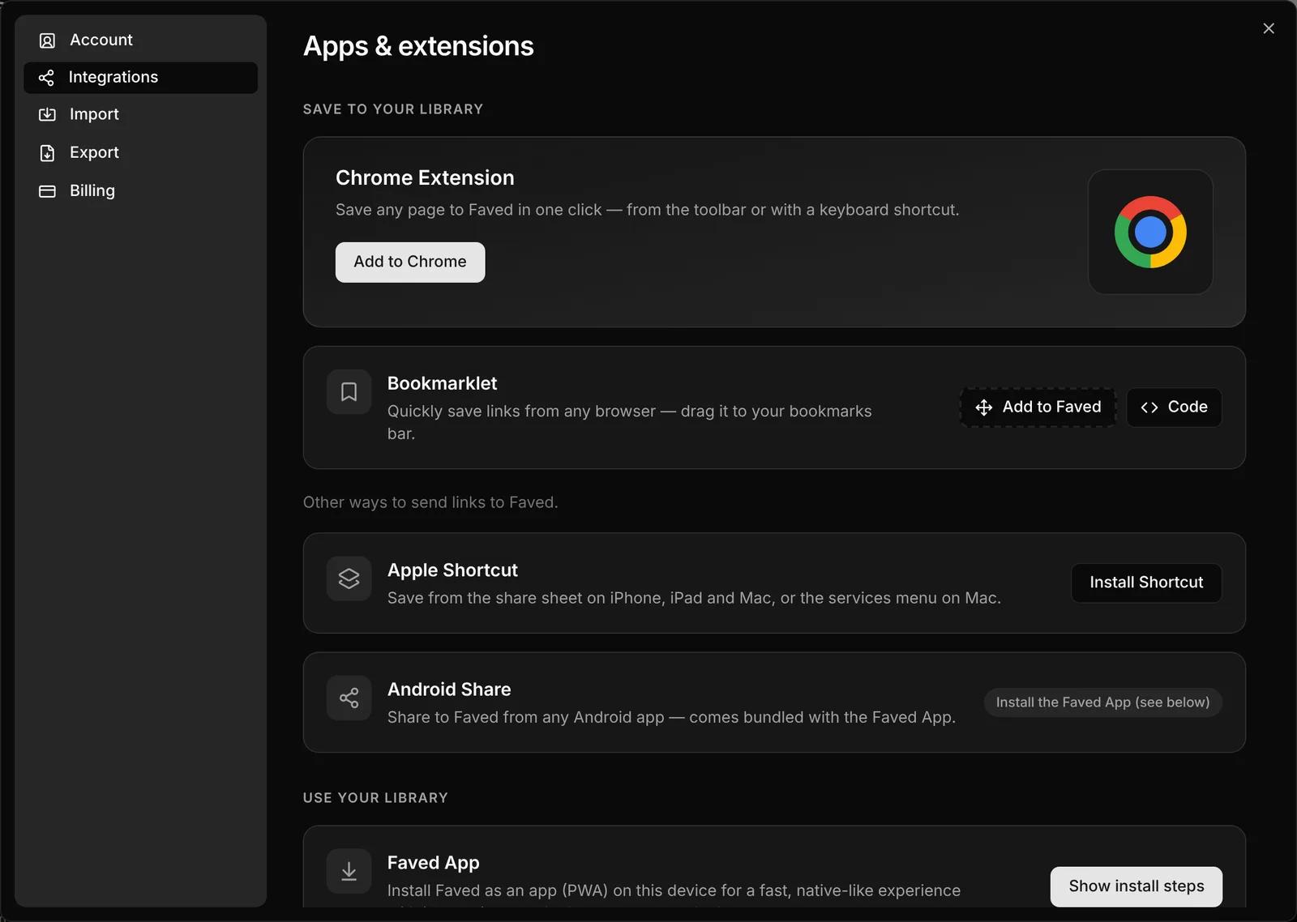Image resolution: width=1297 pixels, height=922 pixels.
Task: Click 'Other ways to send links to Faved.' text
Action: click(x=430, y=502)
